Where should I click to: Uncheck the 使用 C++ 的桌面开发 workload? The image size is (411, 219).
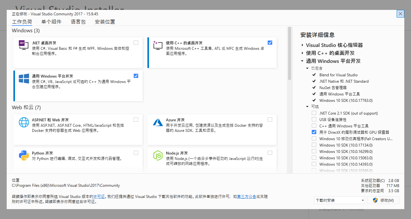[x=270, y=42]
